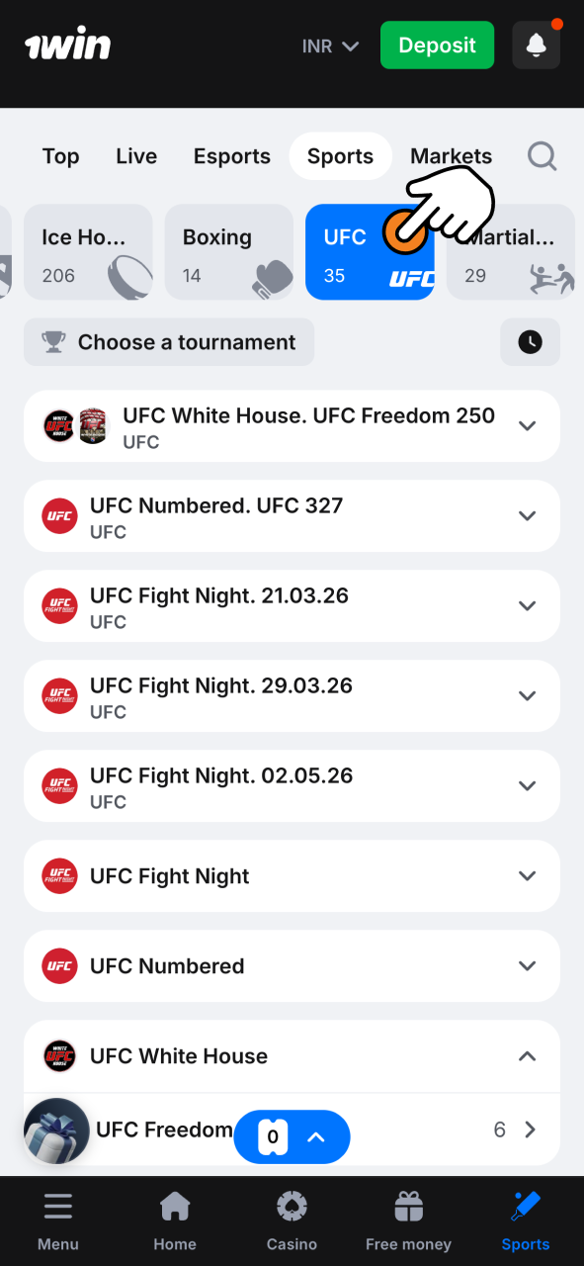Click the notification bell icon
584x1266 pixels.
click(536, 45)
